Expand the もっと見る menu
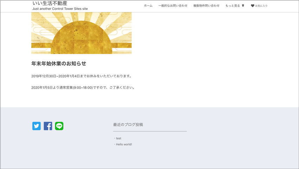The height and width of the screenshot is (169, 299). point(233,6)
